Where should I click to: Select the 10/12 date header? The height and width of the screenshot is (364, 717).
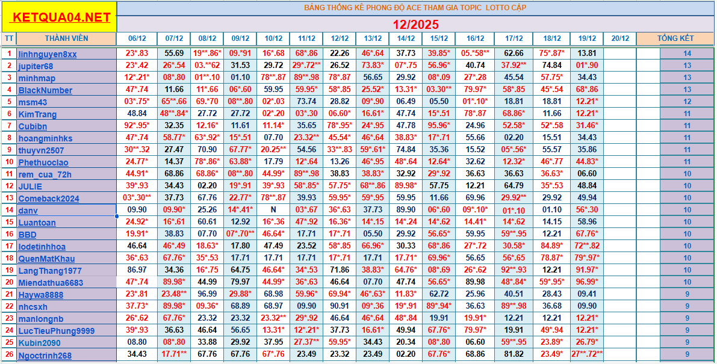click(273, 39)
